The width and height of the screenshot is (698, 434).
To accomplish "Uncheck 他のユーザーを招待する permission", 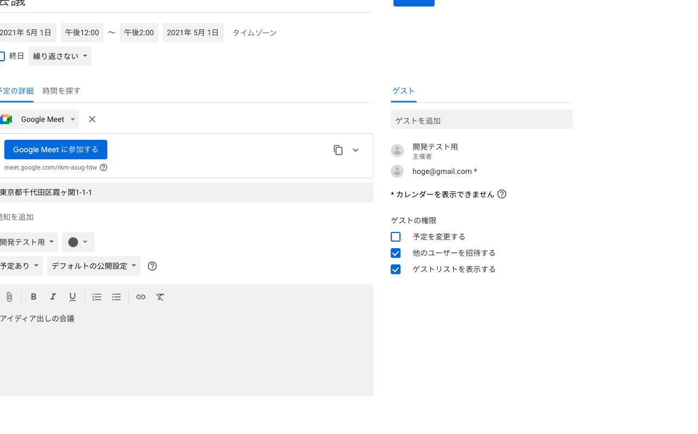I will tap(396, 253).
